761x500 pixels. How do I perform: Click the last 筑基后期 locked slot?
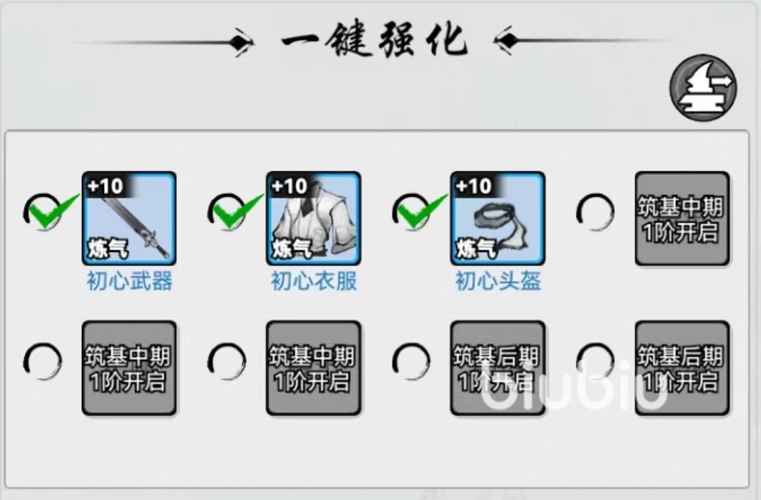pyautogui.click(x=683, y=368)
